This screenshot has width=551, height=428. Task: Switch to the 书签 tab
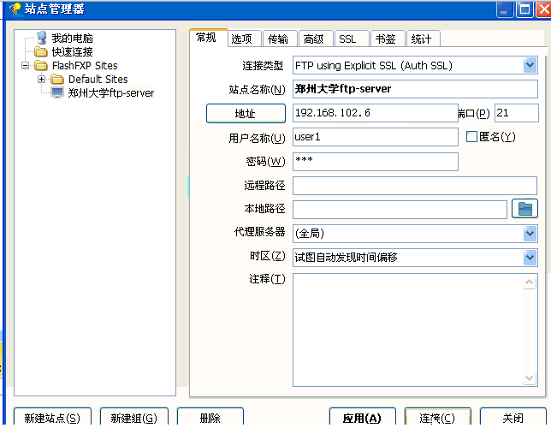point(388,39)
